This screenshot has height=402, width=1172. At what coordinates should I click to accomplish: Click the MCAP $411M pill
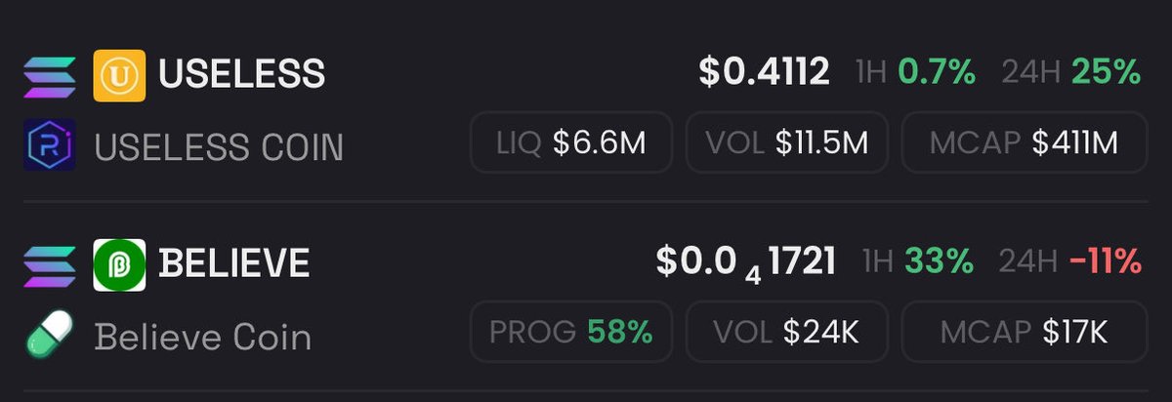pyautogui.click(x=1024, y=143)
